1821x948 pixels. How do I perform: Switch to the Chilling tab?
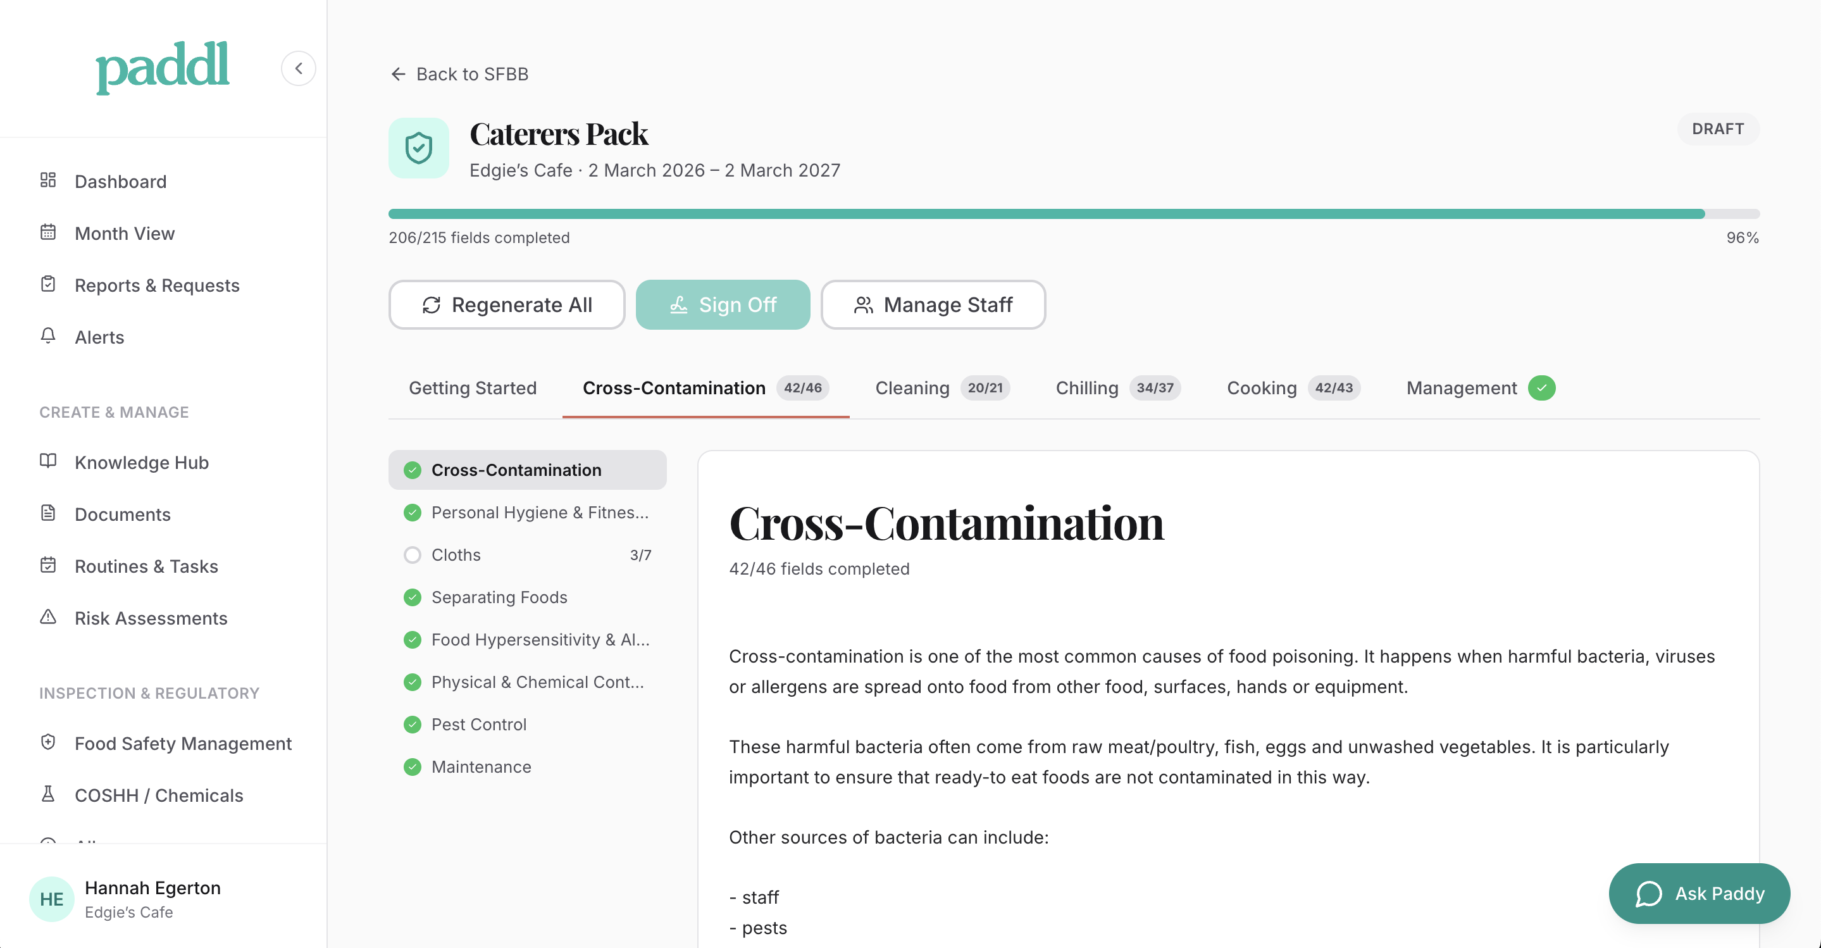tap(1086, 387)
